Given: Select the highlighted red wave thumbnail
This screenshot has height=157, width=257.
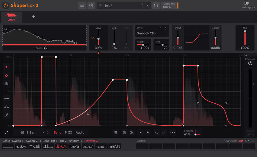Looking at the screenshot, I should pyautogui.click(x=61, y=146).
